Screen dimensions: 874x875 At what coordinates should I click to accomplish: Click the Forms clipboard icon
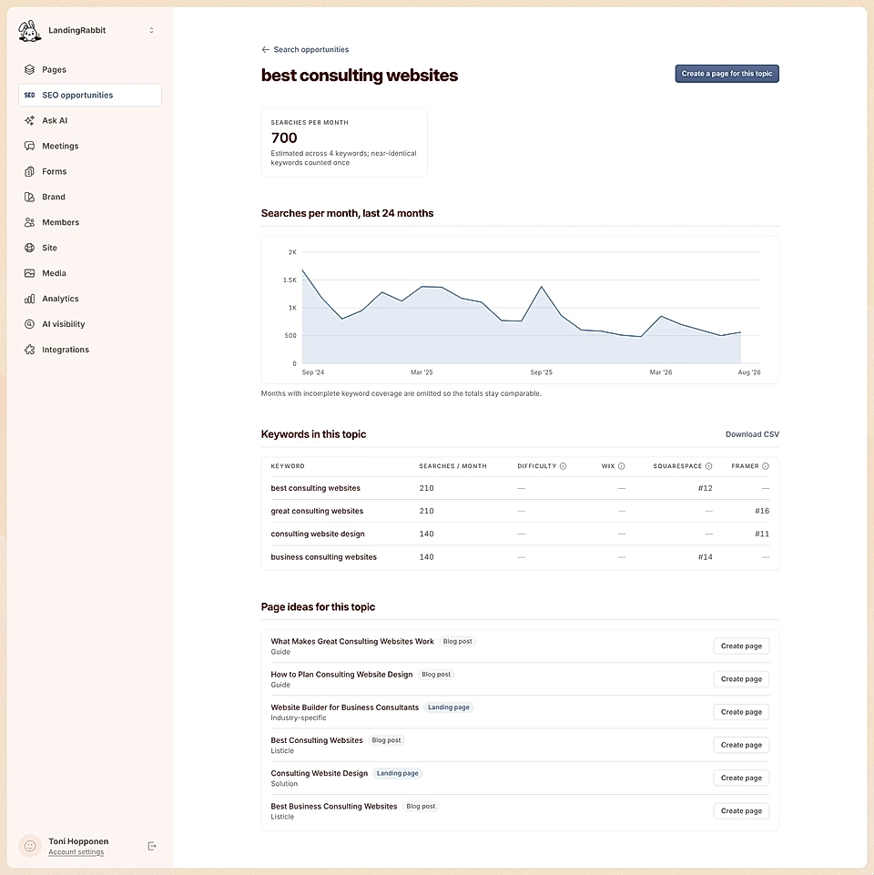click(x=29, y=171)
